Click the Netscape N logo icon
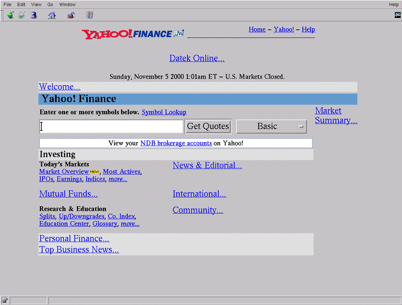This screenshot has height=305, width=402. pyautogui.click(x=397, y=15)
